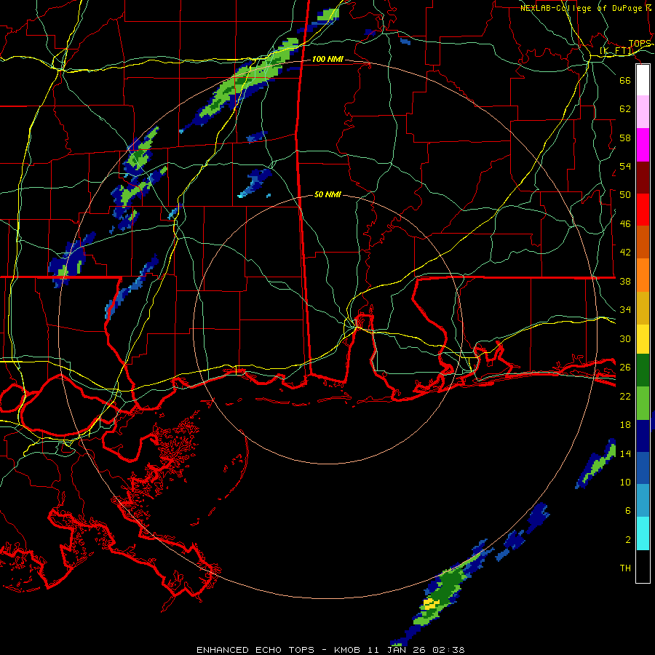Click the white swatch atop the legend
The width and height of the screenshot is (655, 655).
coord(643,80)
